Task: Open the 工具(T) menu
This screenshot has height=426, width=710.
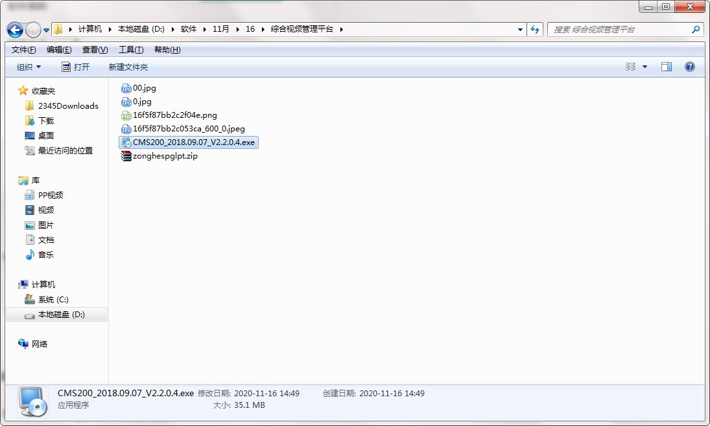Action: point(131,50)
